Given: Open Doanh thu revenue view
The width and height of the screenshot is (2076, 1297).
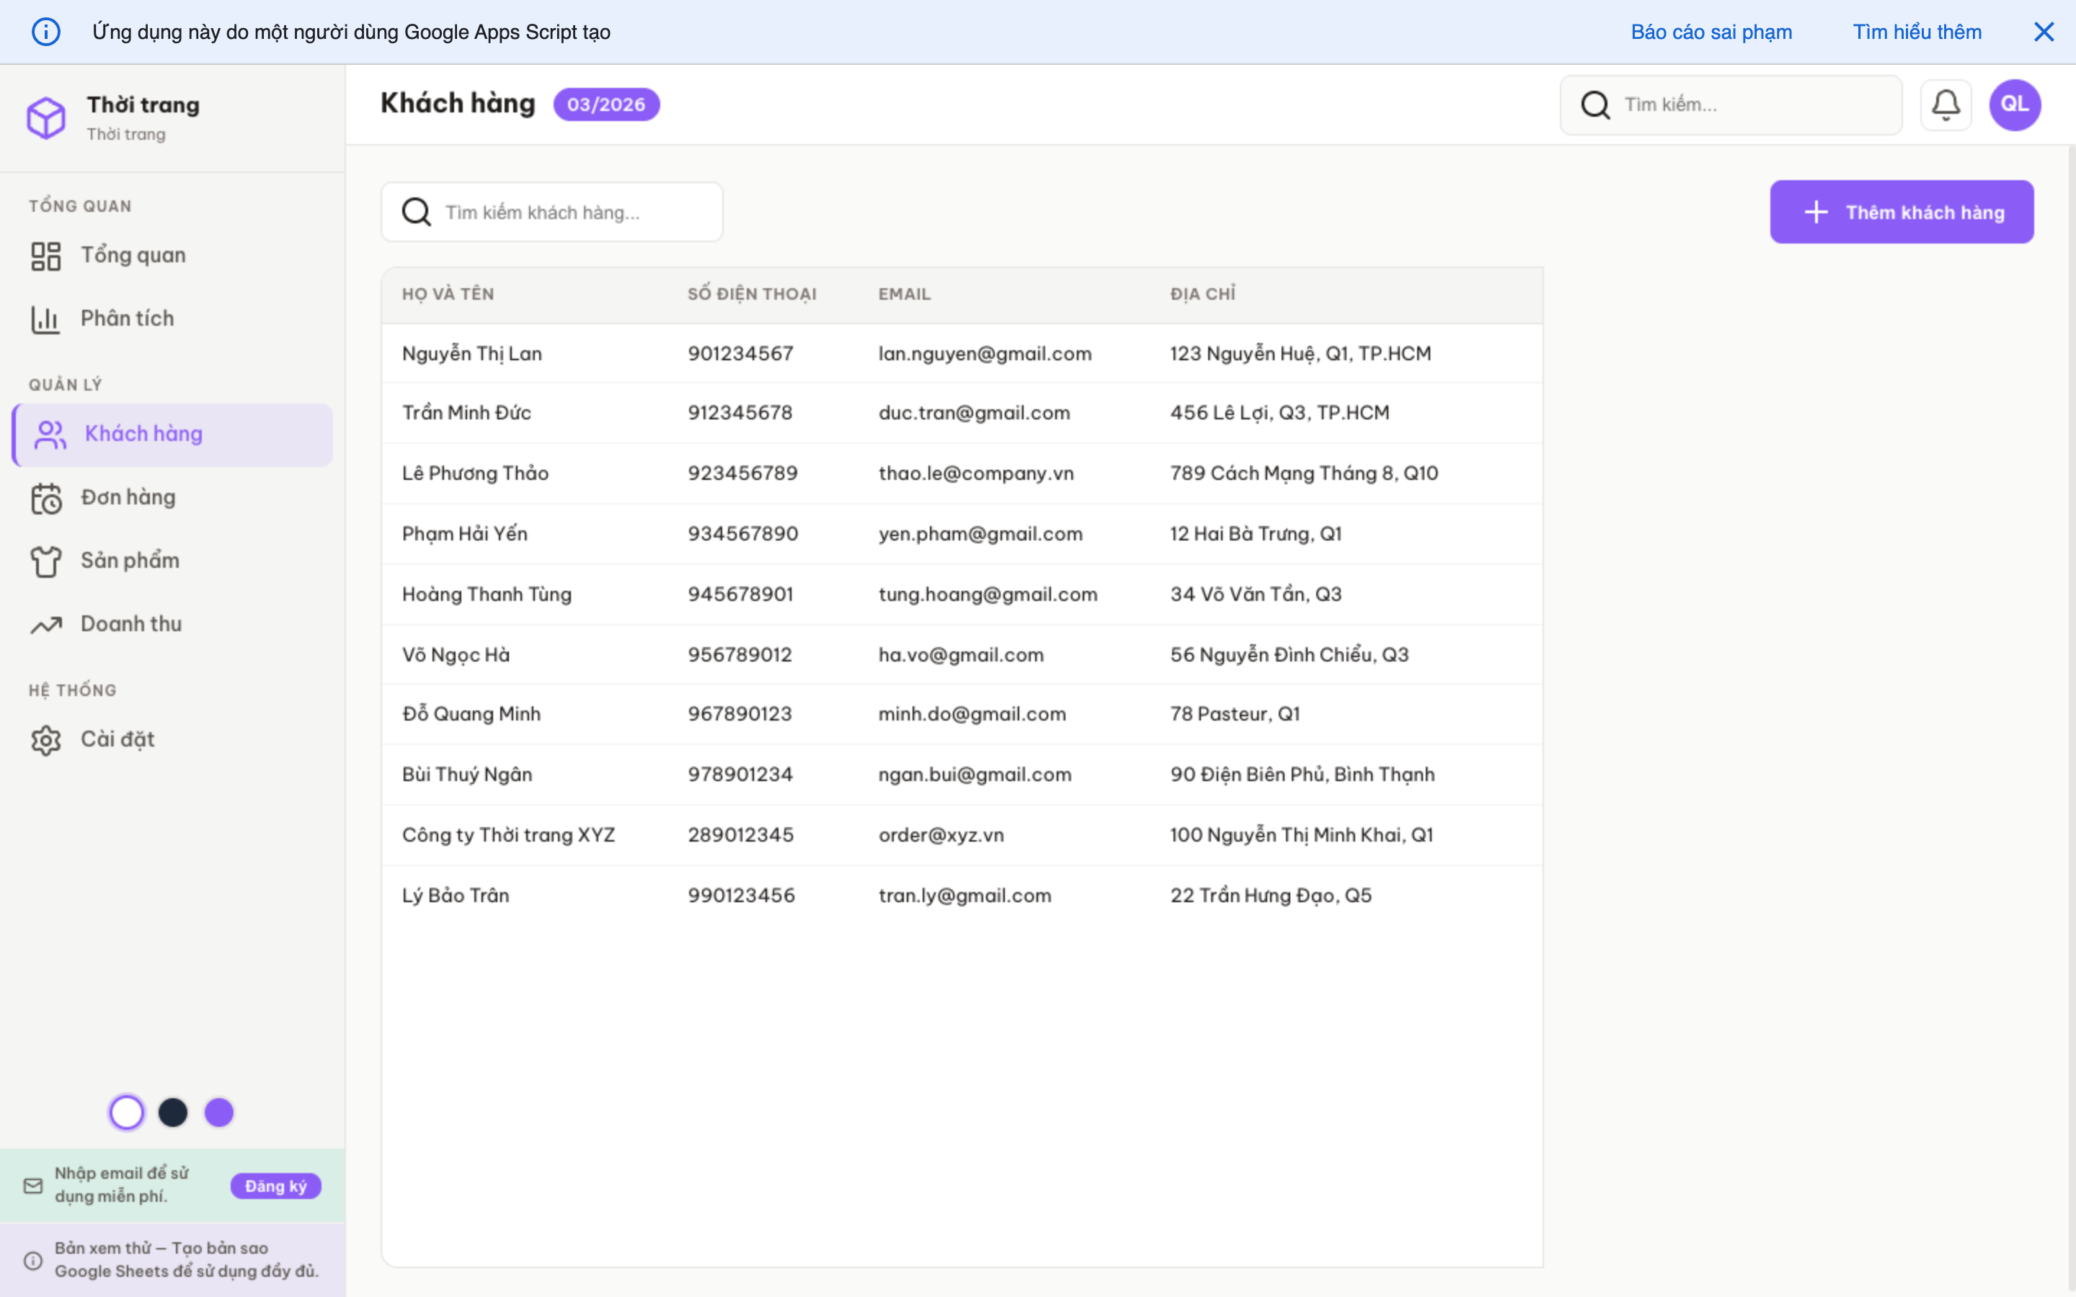Looking at the screenshot, I should [130, 623].
